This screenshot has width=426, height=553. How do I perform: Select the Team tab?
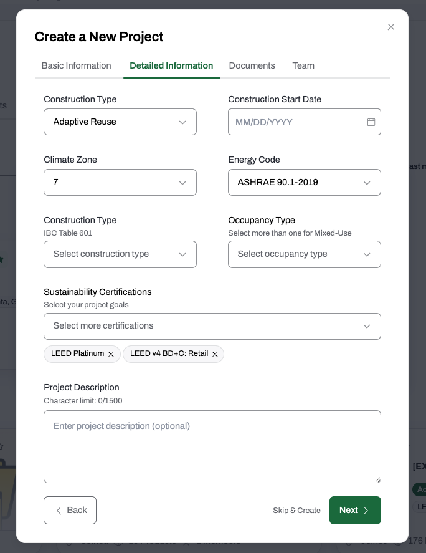pos(303,65)
